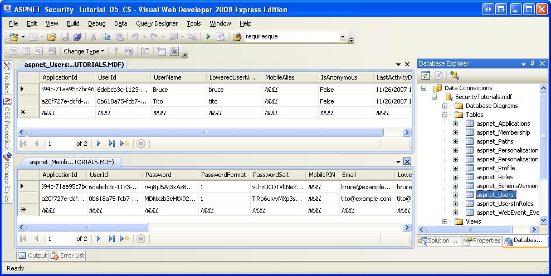Open the find combo box containing requiresque
The image size is (551, 276).
click(295, 37)
